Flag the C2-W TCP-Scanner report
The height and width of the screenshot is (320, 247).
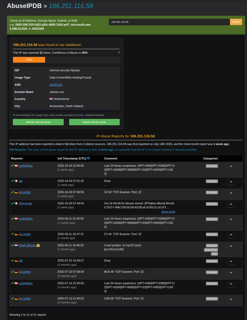(x=231, y=193)
